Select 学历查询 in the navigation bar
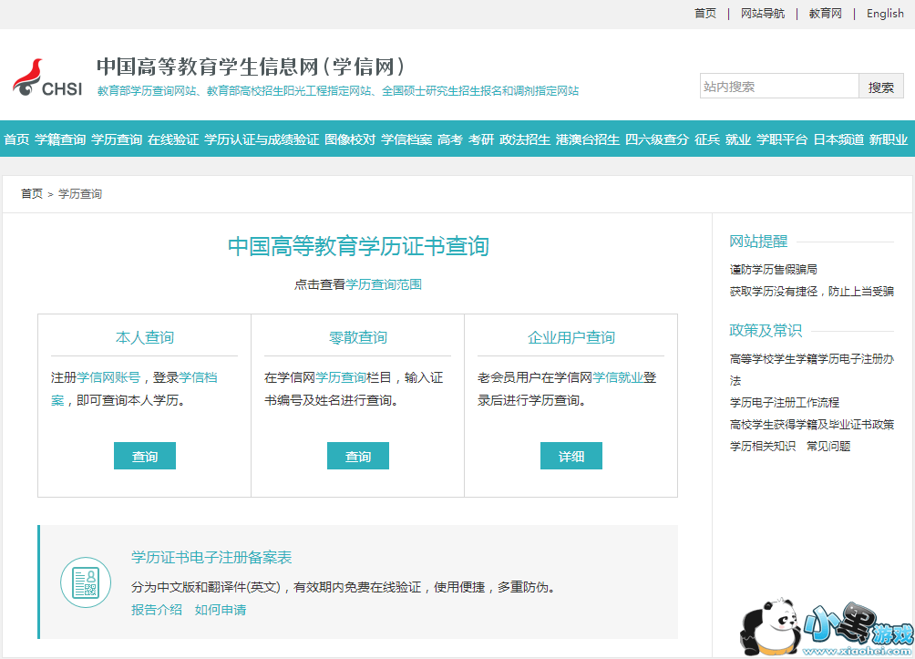The image size is (915, 659). click(117, 139)
